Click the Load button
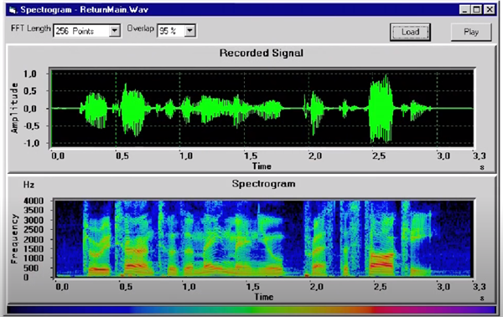This screenshot has height=317, width=503. point(410,32)
